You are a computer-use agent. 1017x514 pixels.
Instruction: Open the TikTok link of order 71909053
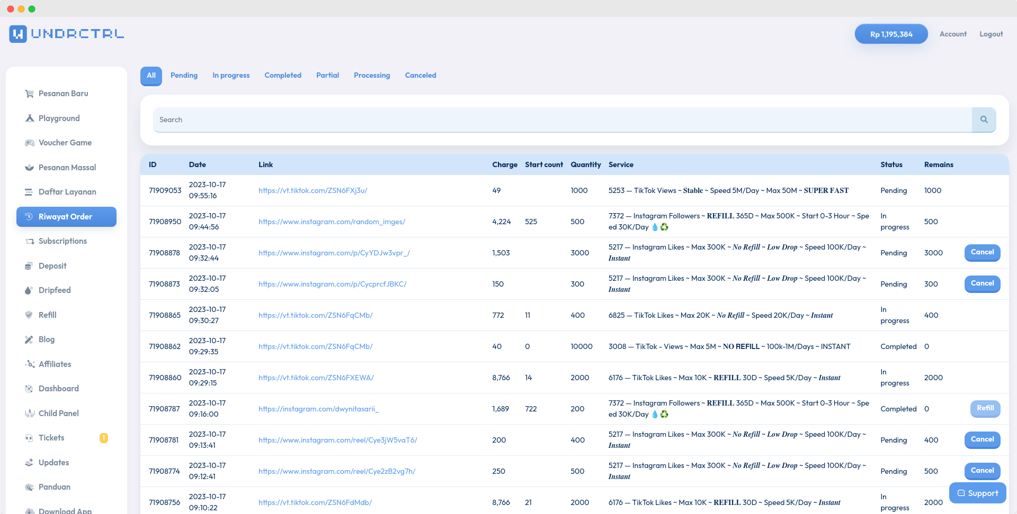pos(313,190)
